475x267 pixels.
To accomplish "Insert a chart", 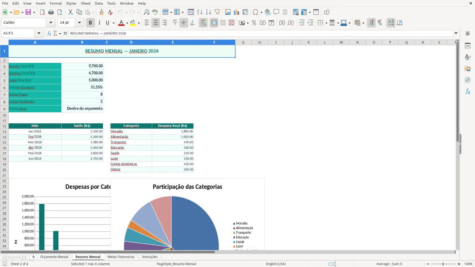I will pyautogui.click(x=237, y=12).
